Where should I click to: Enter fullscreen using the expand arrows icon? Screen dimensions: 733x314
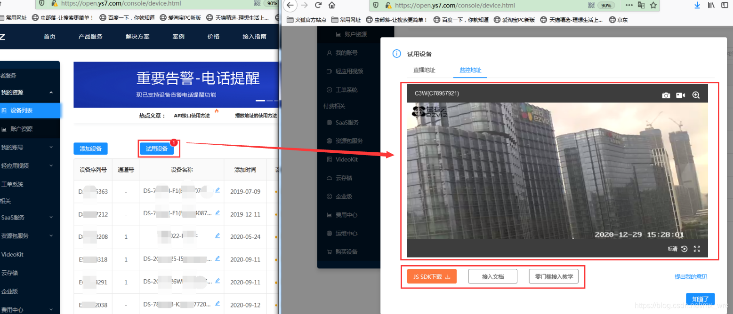[697, 249]
